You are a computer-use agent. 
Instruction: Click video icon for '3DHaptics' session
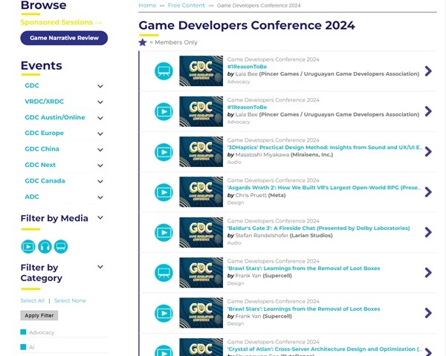click(x=164, y=152)
